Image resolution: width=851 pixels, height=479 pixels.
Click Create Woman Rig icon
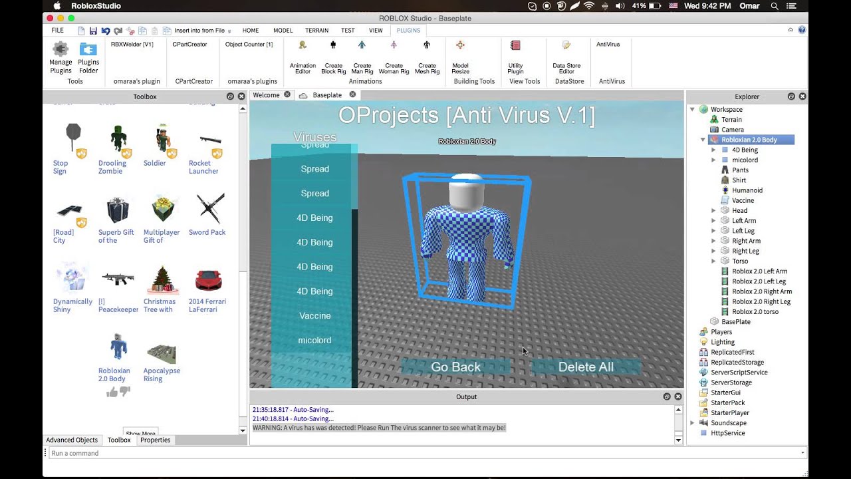point(394,45)
